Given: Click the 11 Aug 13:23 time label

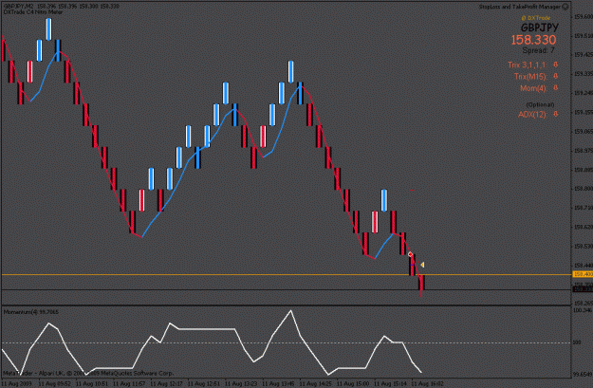Looking at the screenshot, I should 241,383.
